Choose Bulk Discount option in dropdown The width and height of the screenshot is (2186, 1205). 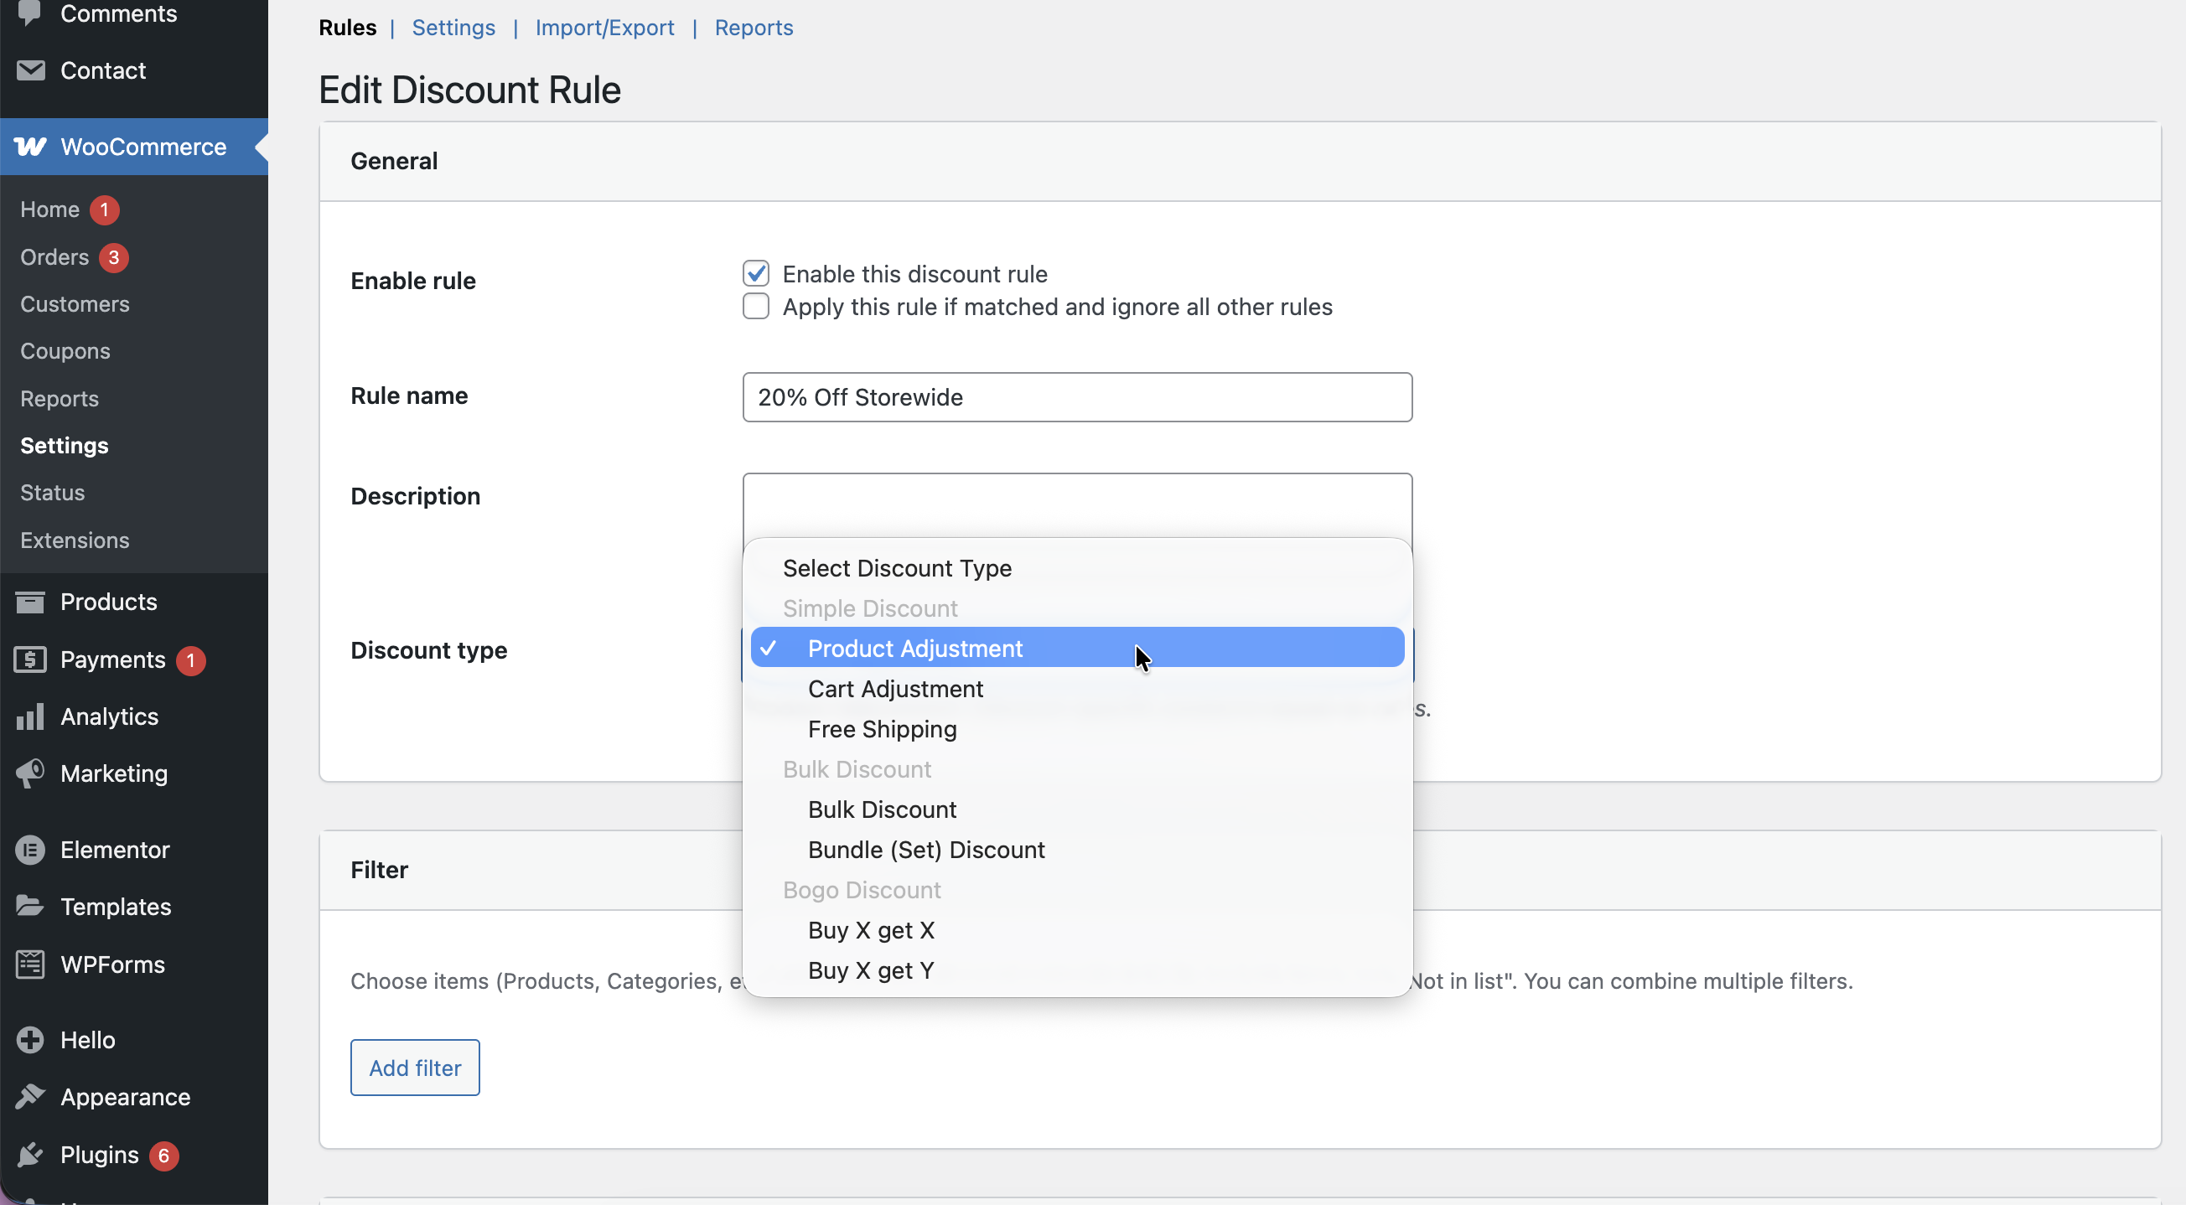pos(882,809)
